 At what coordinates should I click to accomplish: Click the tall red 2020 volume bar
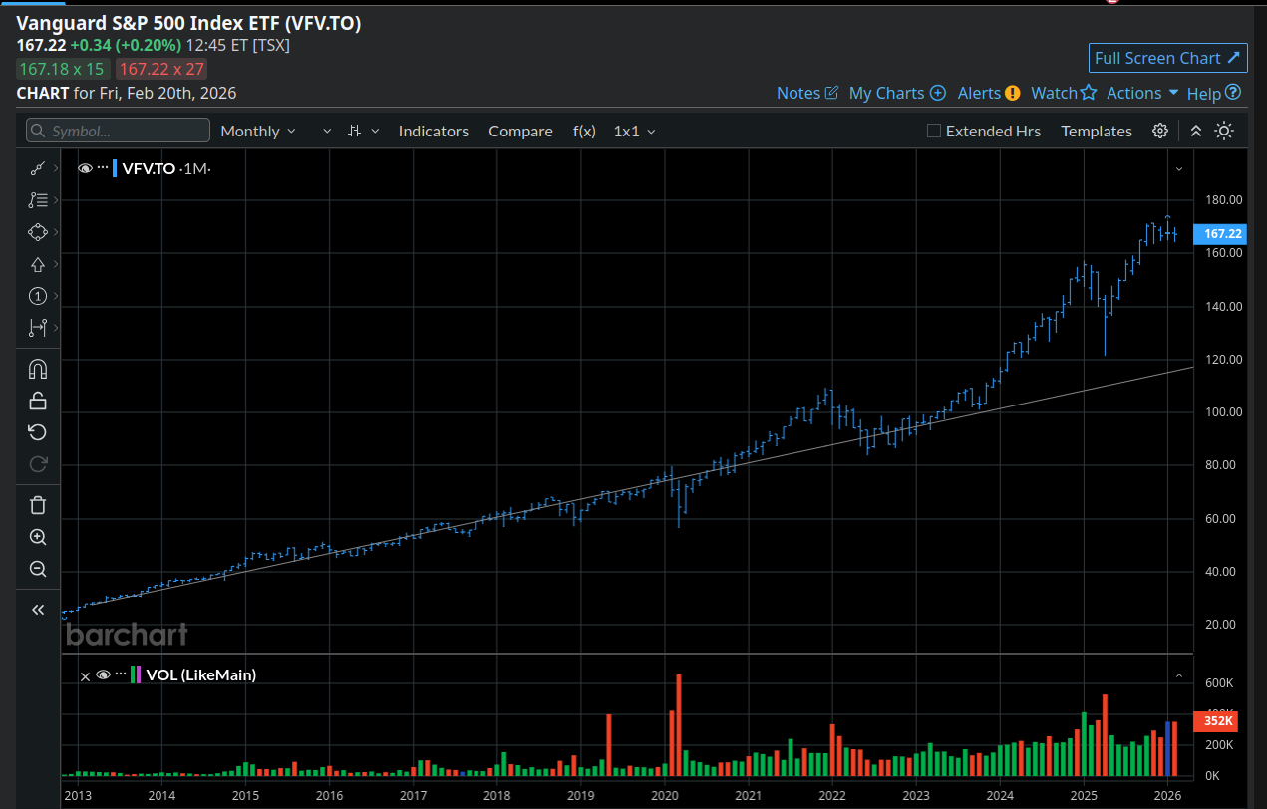pos(678,725)
